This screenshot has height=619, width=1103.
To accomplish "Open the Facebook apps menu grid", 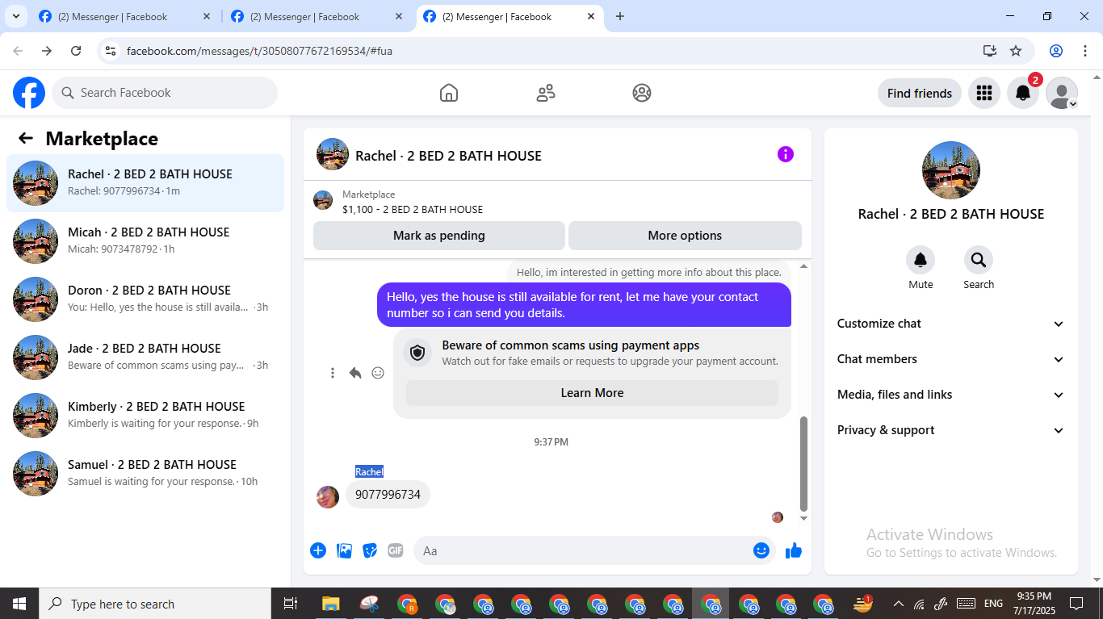I will [x=984, y=93].
